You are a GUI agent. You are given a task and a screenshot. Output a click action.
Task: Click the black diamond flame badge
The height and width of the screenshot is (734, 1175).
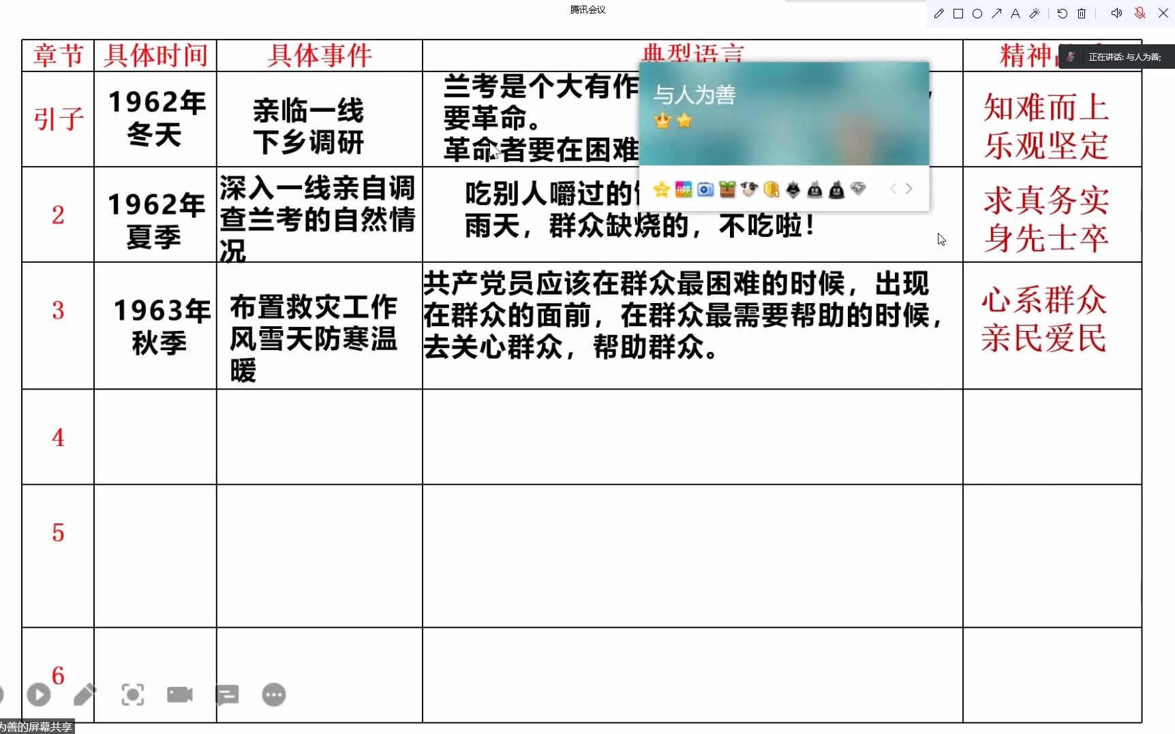click(793, 189)
